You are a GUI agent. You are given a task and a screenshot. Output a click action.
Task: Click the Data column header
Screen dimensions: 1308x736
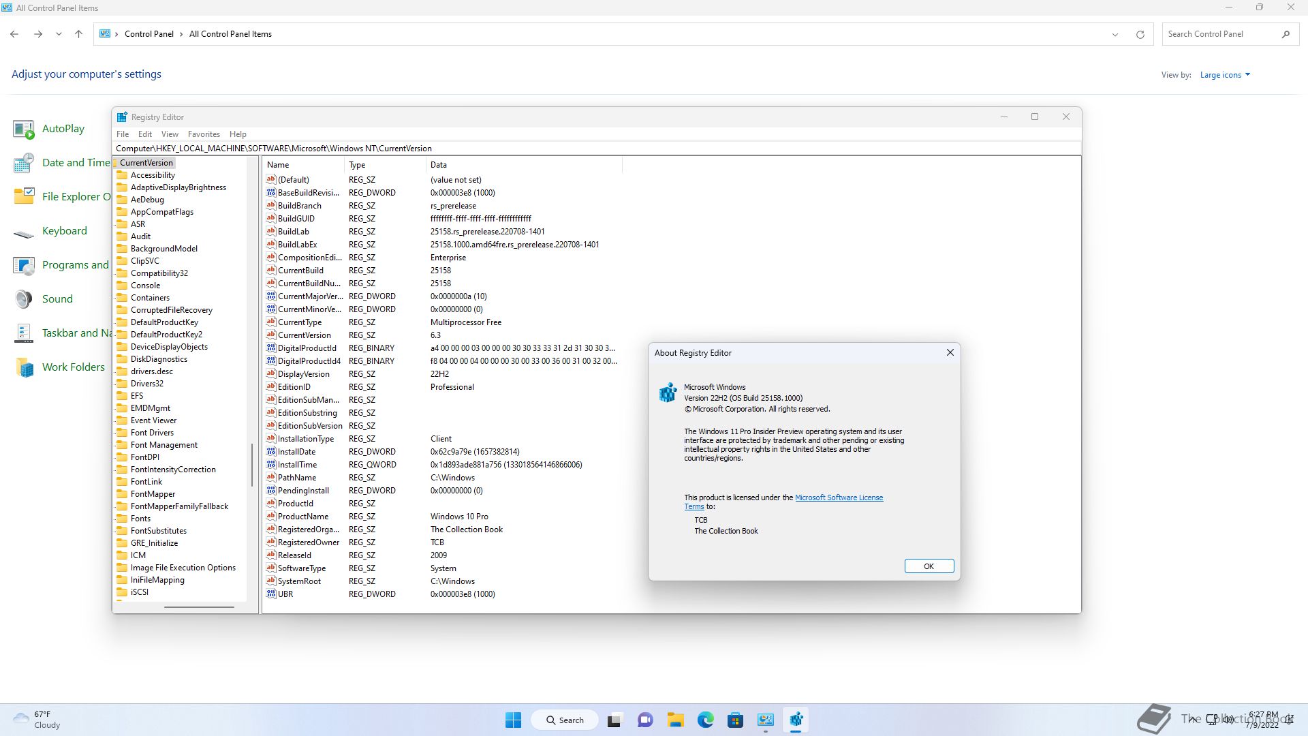pyautogui.click(x=524, y=165)
